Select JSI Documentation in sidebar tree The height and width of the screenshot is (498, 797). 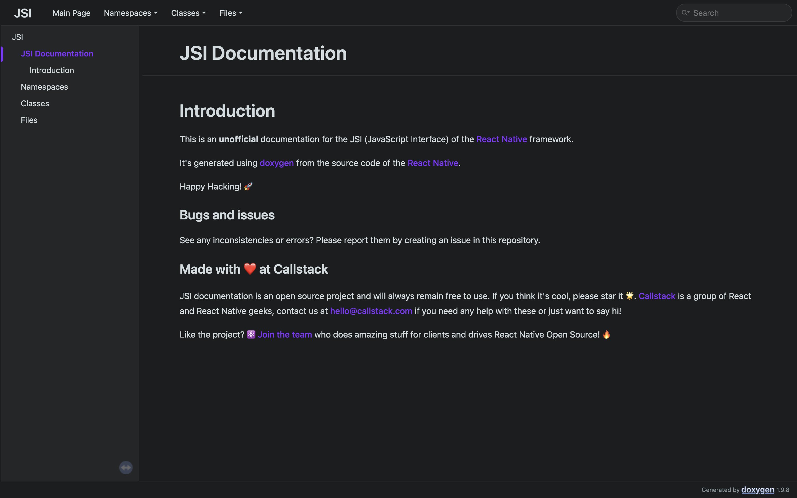57,54
